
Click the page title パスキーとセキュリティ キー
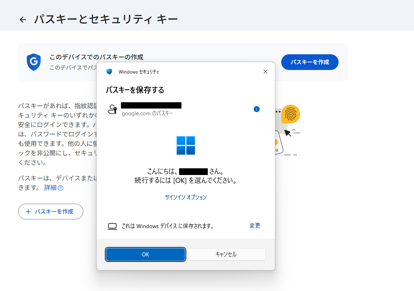(106, 19)
